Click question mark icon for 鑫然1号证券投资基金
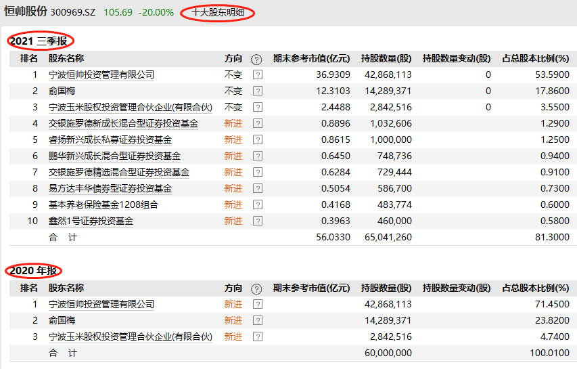The width and height of the screenshot is (577, 369). click(x=258, y=221)
